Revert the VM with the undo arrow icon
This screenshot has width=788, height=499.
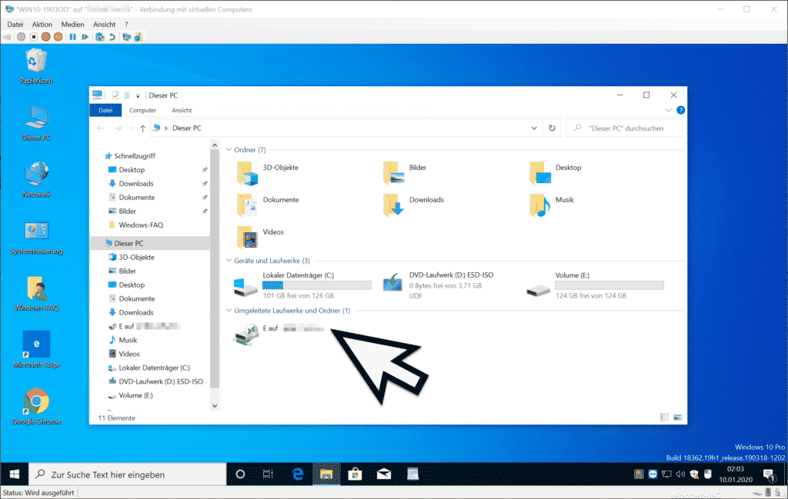click(x=112, y=37)
